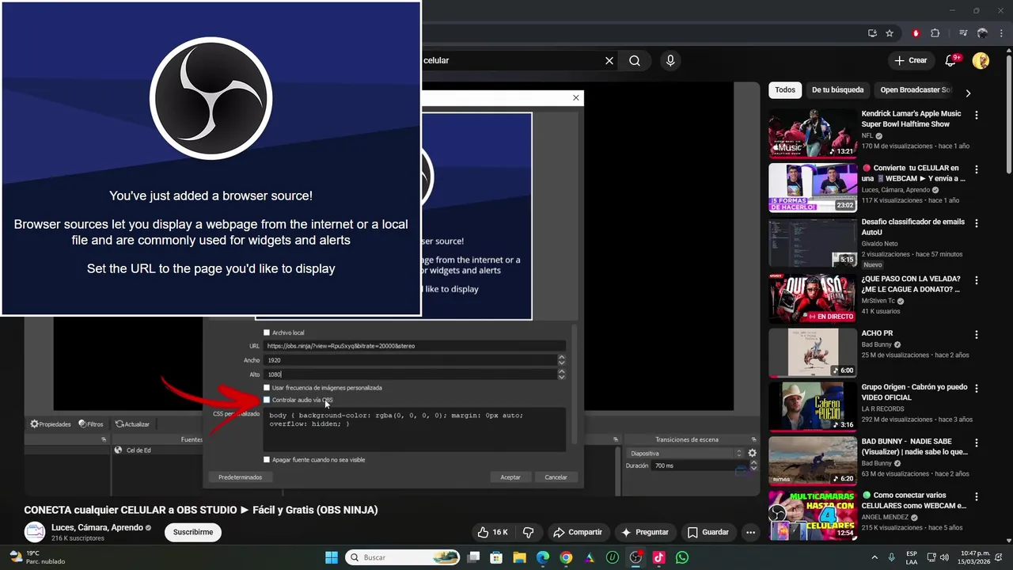Click the Suscribirme button
1013x570 pixels.
[x=193, y=532]
